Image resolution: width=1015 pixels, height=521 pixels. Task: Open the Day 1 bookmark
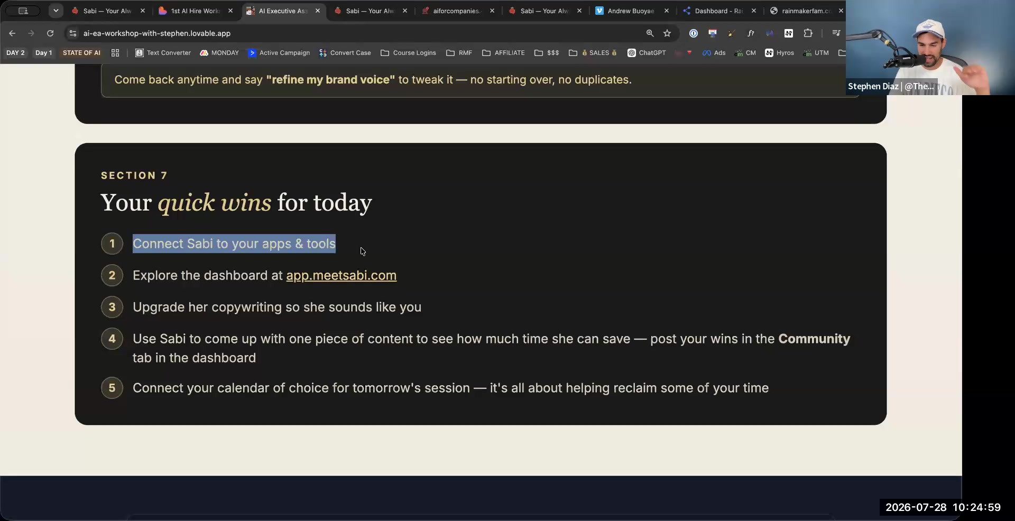43,53
